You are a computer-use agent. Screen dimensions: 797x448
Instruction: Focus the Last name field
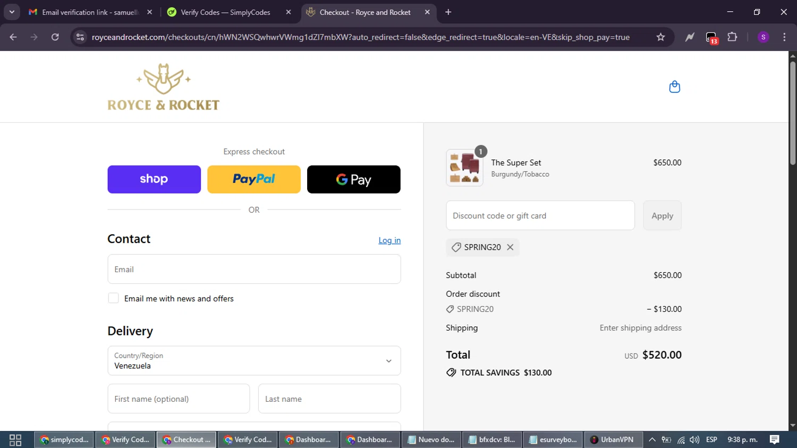(329, 399)
